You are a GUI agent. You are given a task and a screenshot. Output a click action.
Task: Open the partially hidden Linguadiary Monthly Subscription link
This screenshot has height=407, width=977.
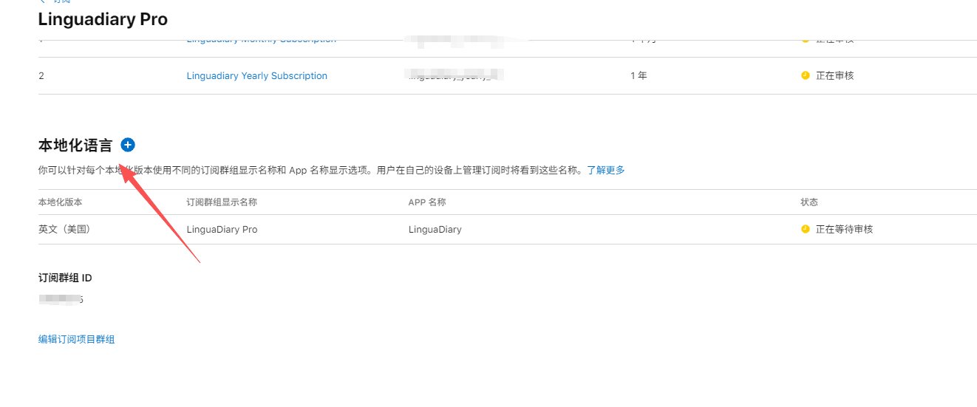(261, 40)
